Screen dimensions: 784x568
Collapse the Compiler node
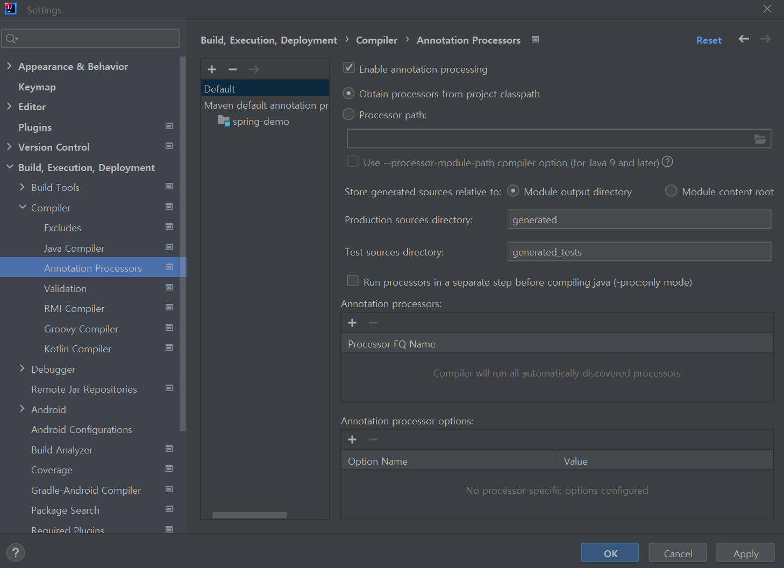coord(22,207)
